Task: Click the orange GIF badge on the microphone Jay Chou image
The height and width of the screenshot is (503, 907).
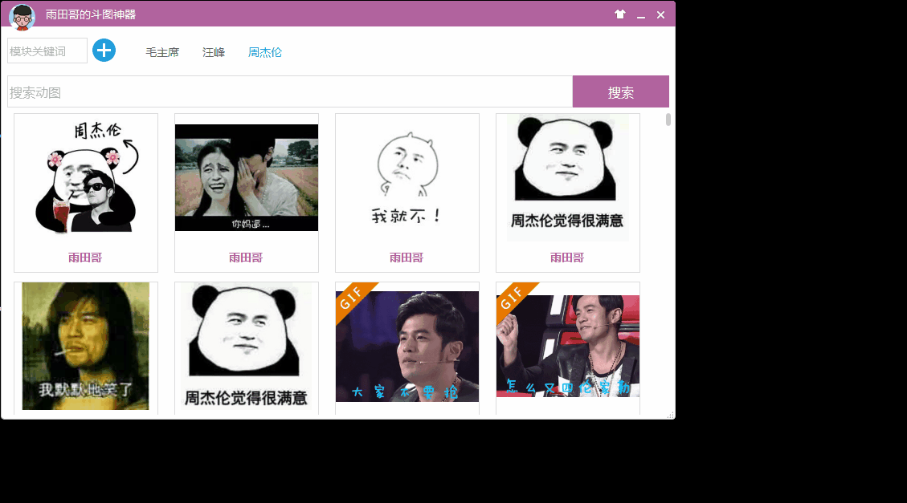Action: point(351,299)
